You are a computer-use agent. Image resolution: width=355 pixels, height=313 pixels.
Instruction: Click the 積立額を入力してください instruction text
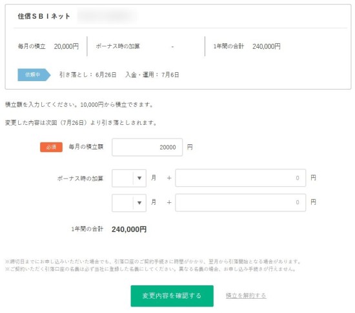[79, 105]
